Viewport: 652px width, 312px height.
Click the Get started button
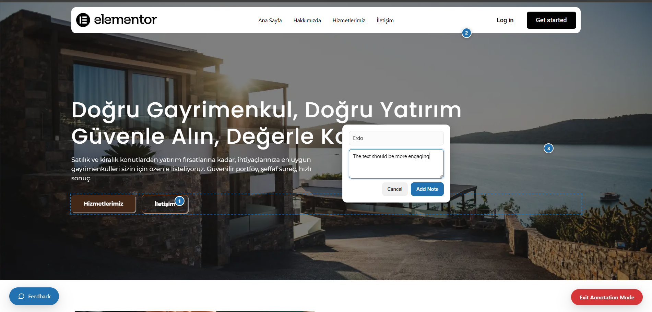click(x=551, y=20)
